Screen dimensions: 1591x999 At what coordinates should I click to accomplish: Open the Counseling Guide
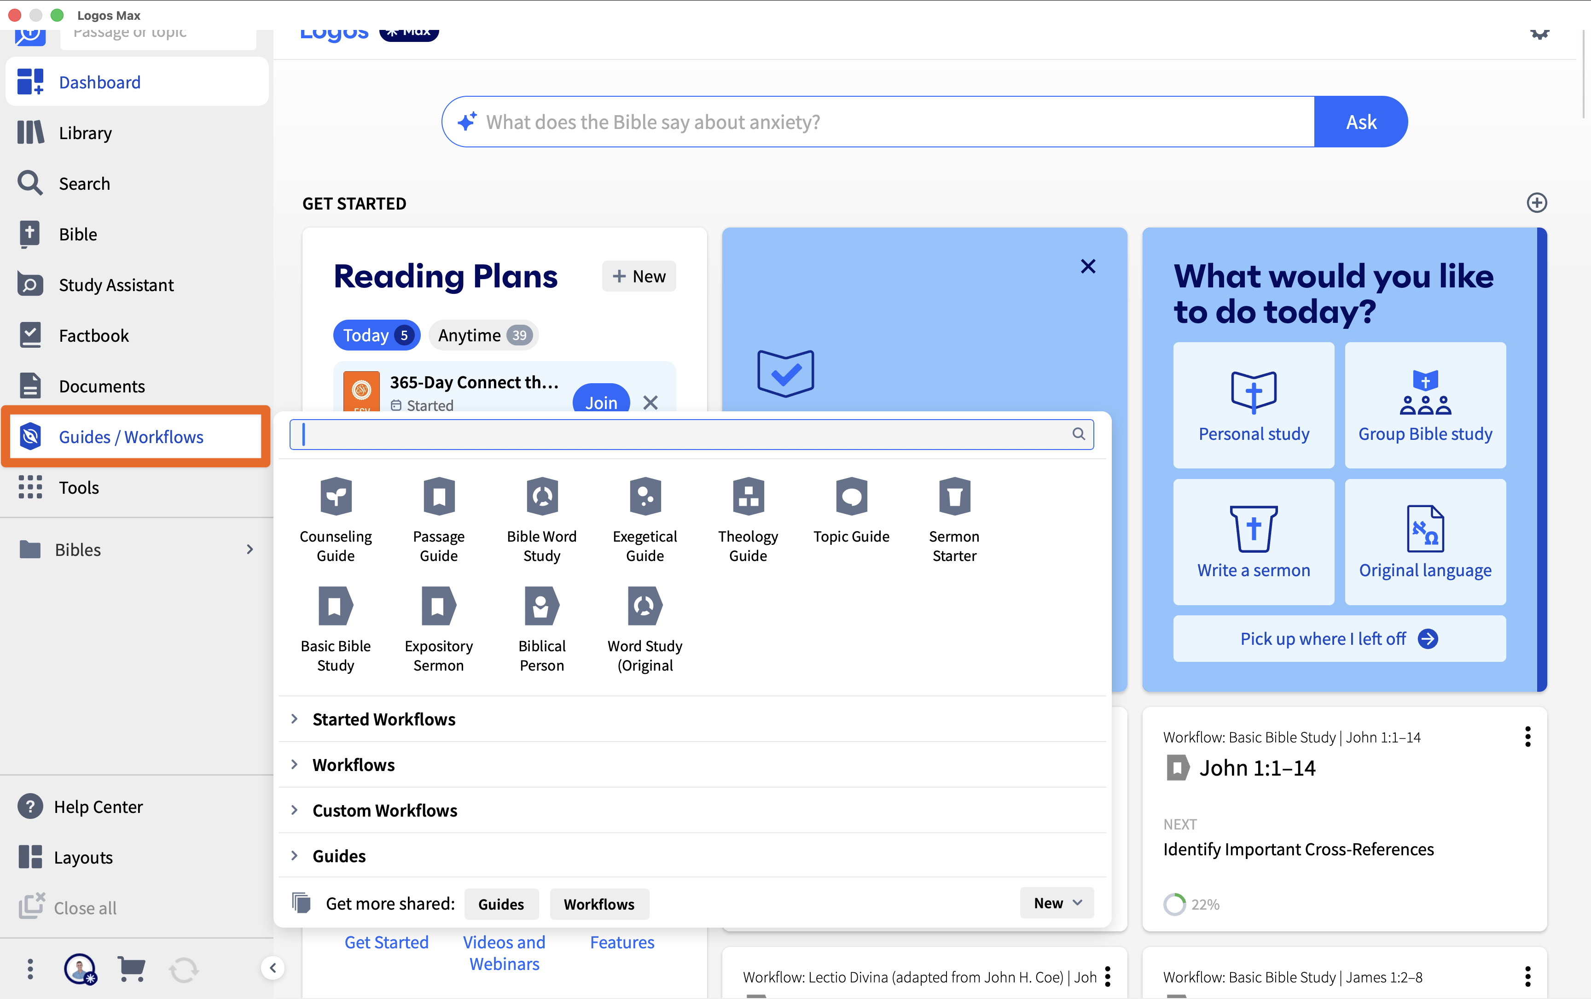point(336,520)
